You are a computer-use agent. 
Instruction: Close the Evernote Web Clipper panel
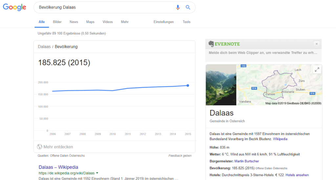point(316,44)
